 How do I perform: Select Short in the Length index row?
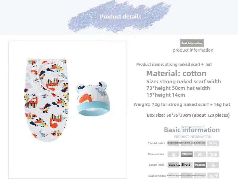pos(186,165)
